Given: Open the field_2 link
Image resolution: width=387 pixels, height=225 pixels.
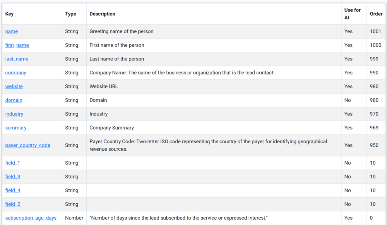Looking at the screenshot, I should (13, 204).
